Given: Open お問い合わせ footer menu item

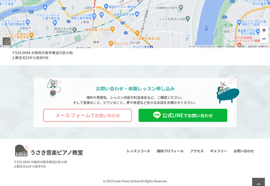Looking at the screenshot, I should click(244, 151).
